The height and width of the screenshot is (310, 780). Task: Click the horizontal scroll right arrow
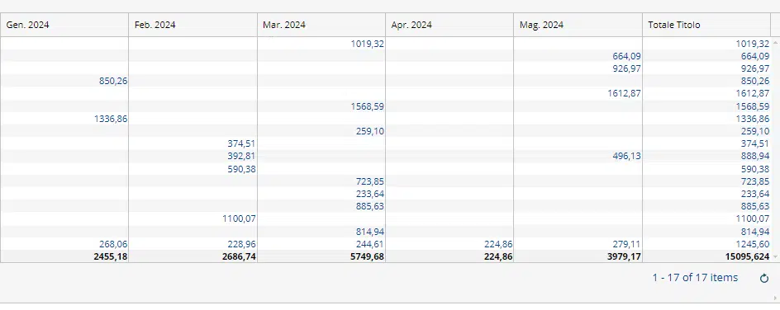pos(775,298)
